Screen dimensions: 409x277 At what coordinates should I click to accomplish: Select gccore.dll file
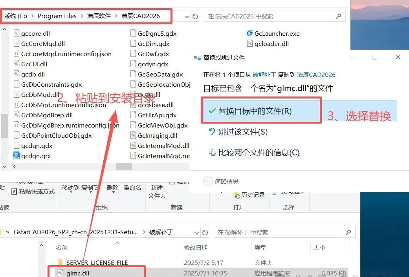coord(31,33)
